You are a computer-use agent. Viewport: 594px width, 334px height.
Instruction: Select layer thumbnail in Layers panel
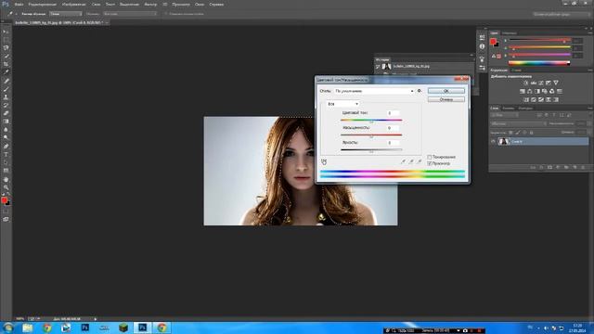tap(503, 141)
